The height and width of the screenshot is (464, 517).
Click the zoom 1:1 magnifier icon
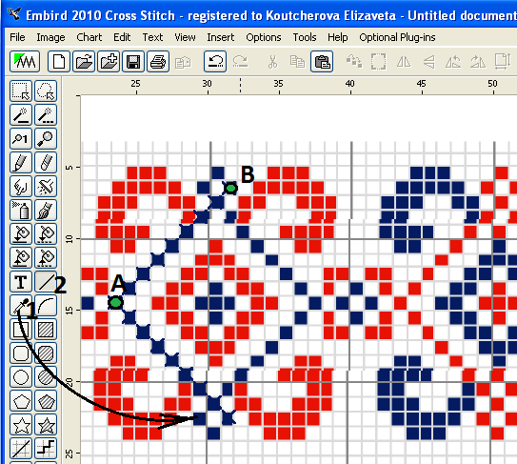click(x=21, y=138)
